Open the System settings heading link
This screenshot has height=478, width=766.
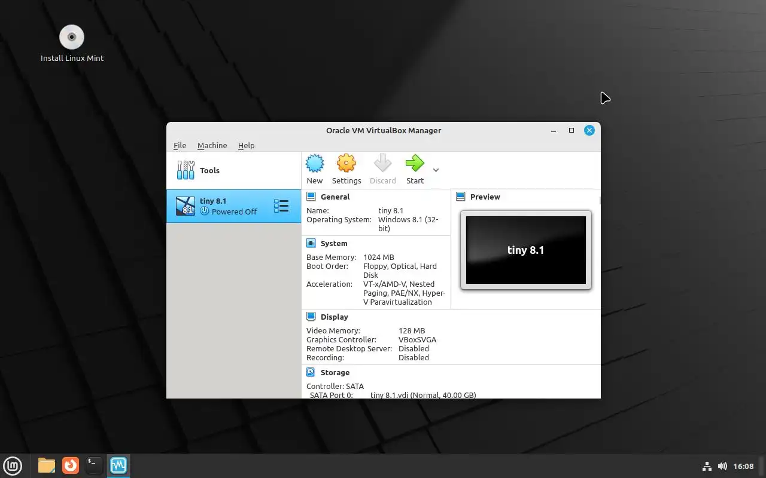[334, 243]
